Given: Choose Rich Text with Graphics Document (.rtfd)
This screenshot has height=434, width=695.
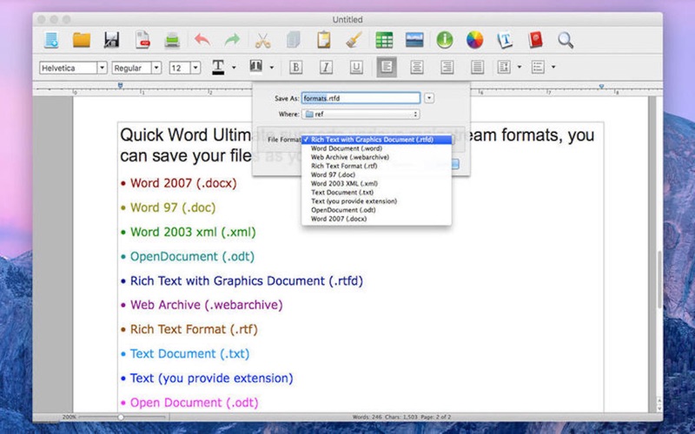Looking at the screenshot, I should (x=377, y=140).
